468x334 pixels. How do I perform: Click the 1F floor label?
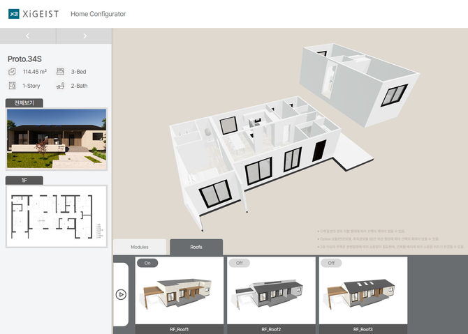pyautogui.click(x=24, y=180)
